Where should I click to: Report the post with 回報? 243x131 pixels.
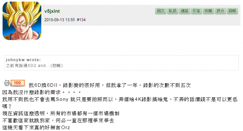point(232,11)
